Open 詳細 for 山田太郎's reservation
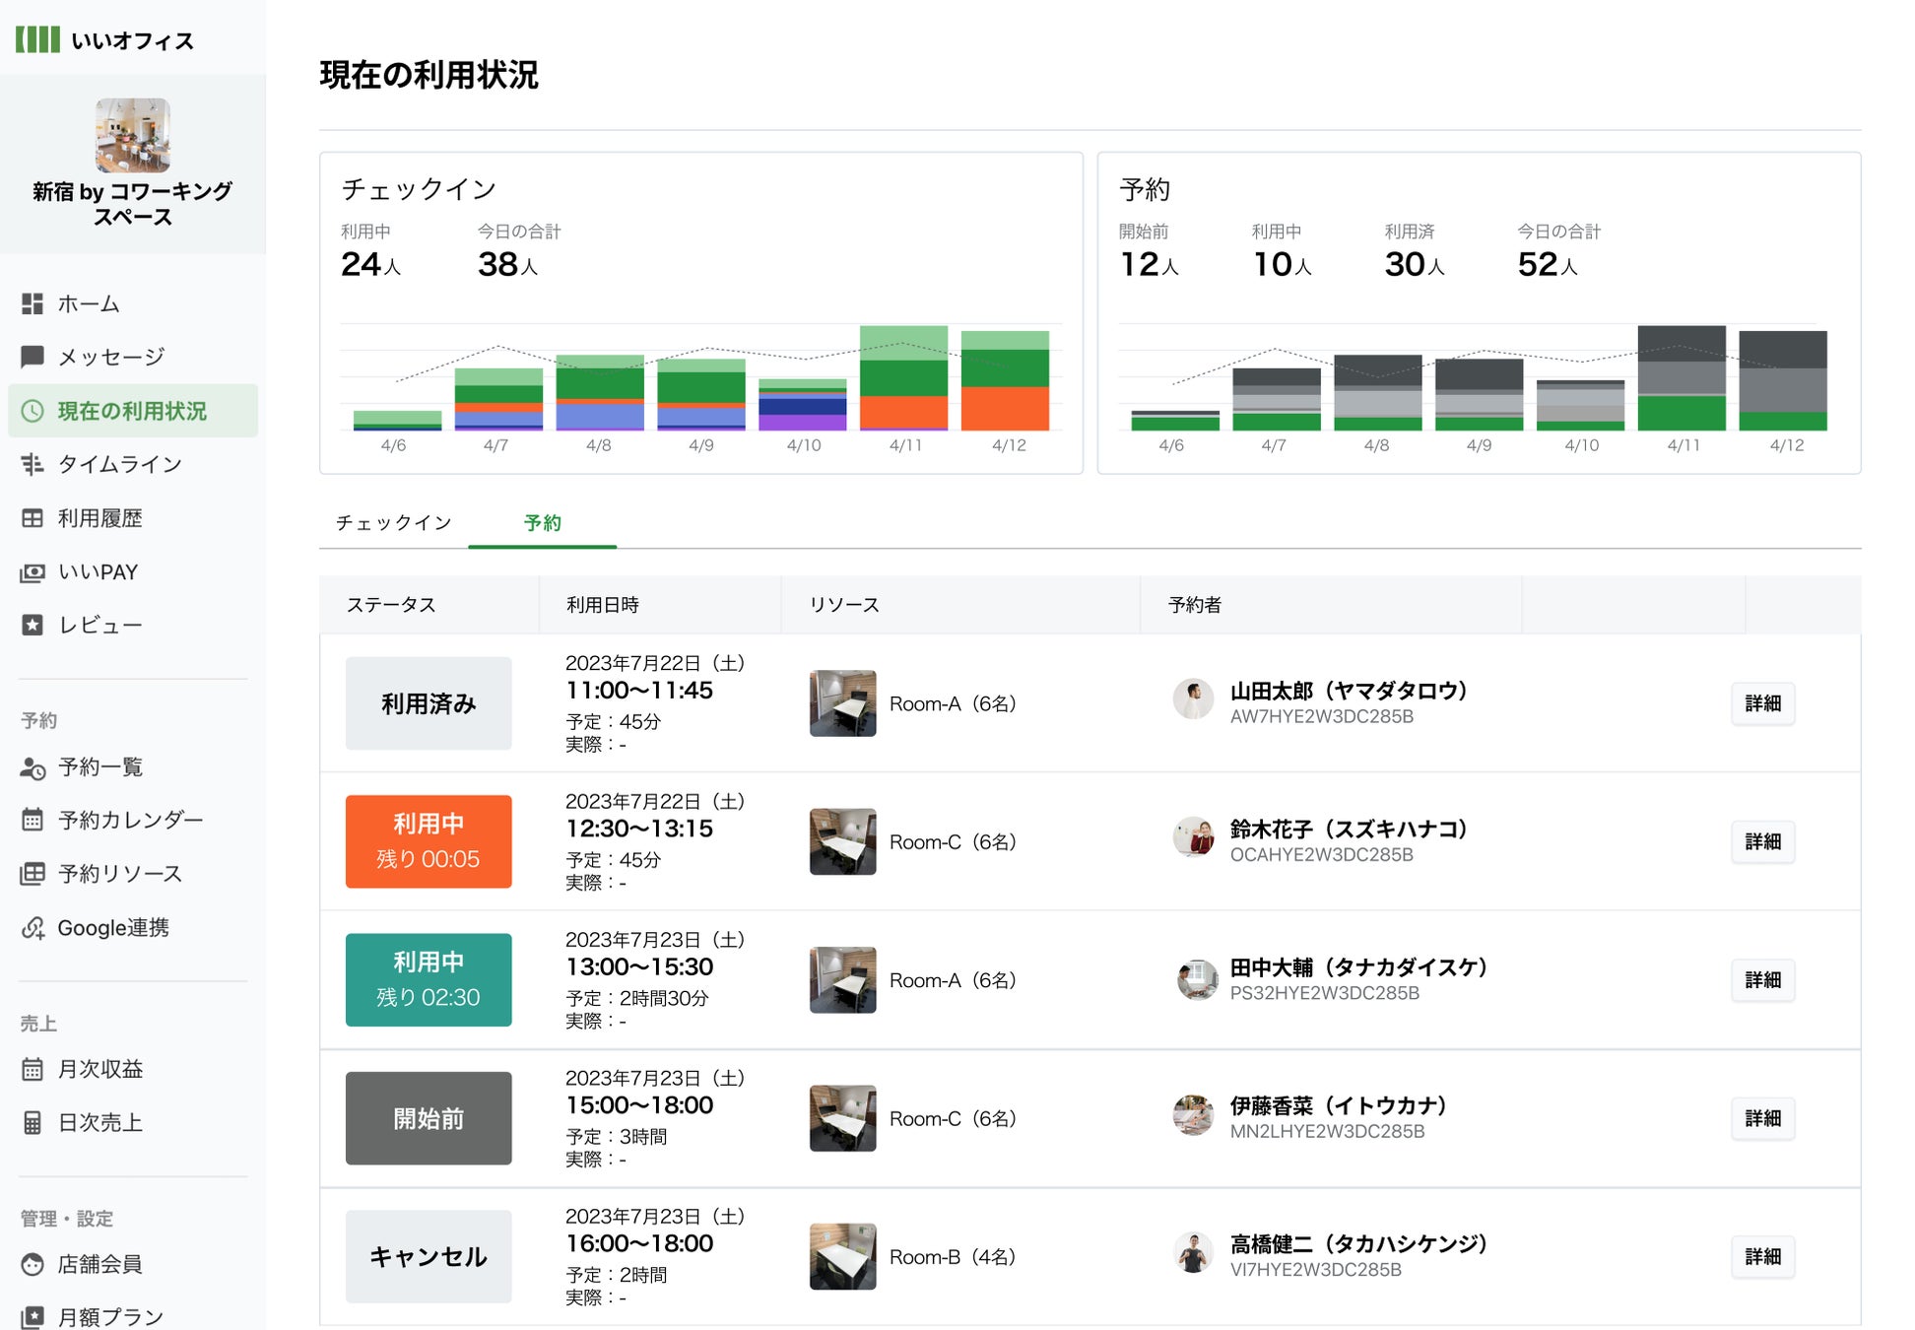 pos(1761,703)
